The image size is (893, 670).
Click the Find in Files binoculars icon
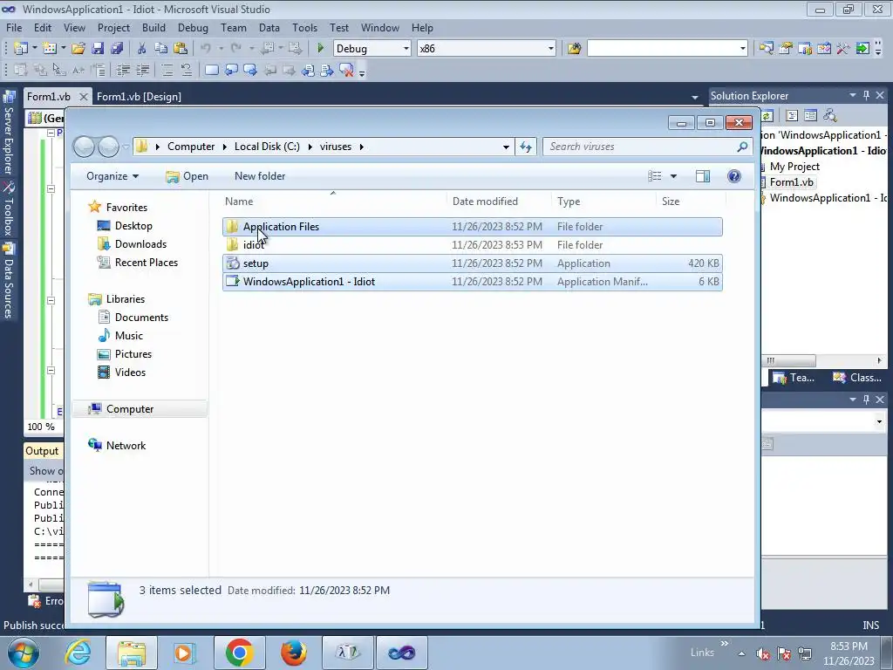point(574,49)
